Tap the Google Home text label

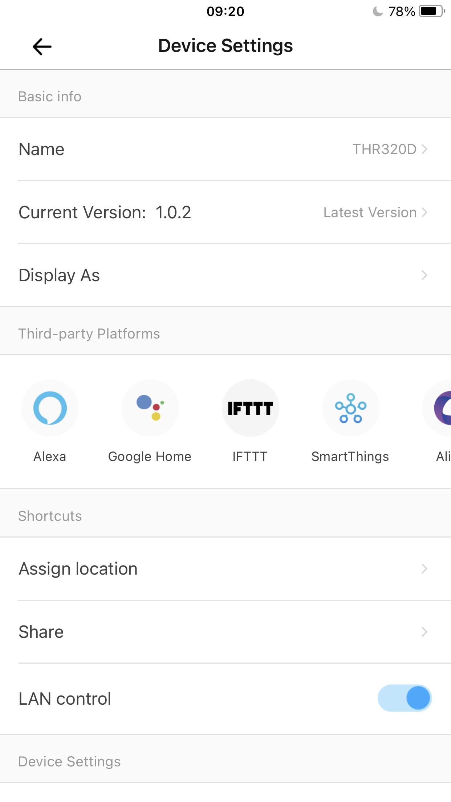pos(150,457)
